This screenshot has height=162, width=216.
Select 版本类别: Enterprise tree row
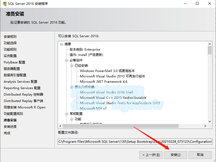(85, 50)
